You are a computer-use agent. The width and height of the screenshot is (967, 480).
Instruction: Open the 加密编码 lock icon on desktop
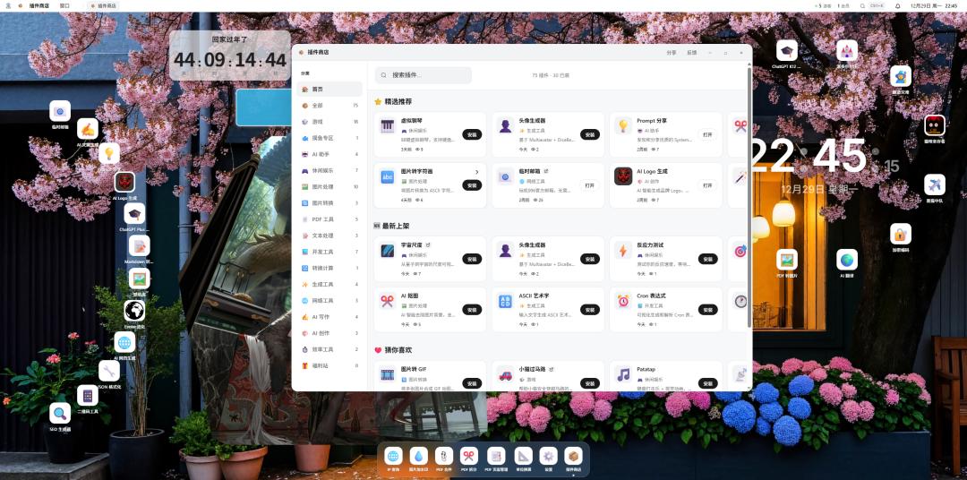click(x=901, y=234)
